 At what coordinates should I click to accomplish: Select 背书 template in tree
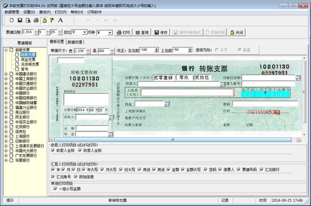coord(24,69)
